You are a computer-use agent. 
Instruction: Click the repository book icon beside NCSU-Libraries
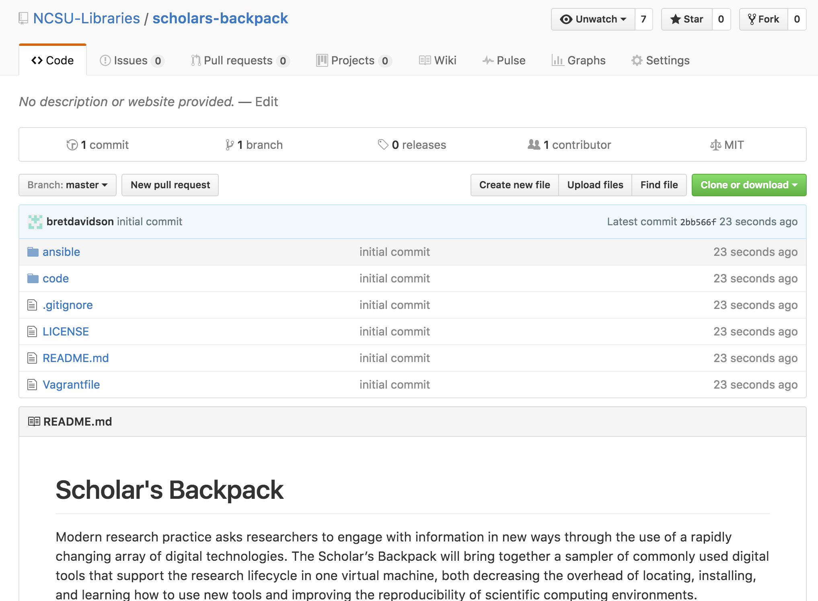23,19
